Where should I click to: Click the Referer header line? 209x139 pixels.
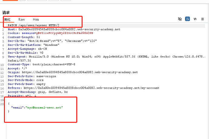click(x=83, y=88)
